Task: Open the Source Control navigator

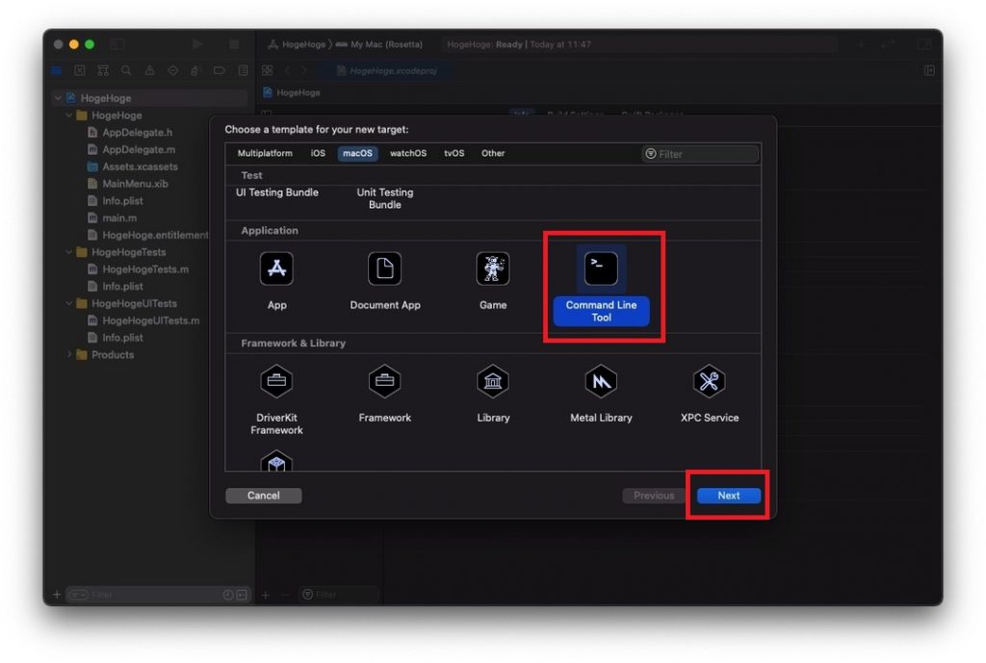Action: point(80,70)
